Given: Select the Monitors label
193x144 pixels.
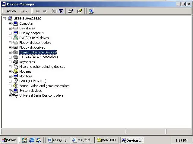Looking at the screenshot, I should (x=26, y=76).
